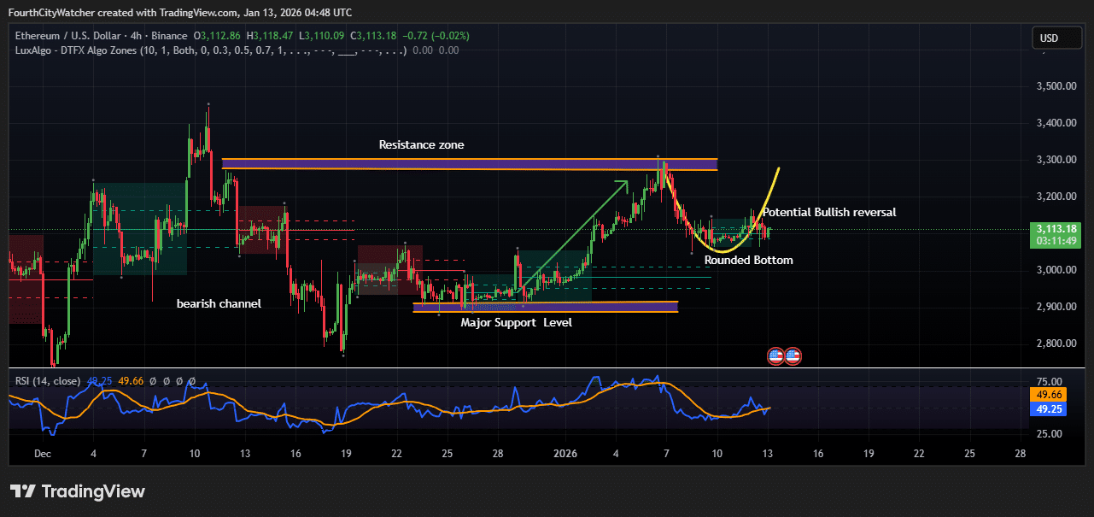
Task: Click the TradingView logo
Action: 78,491
